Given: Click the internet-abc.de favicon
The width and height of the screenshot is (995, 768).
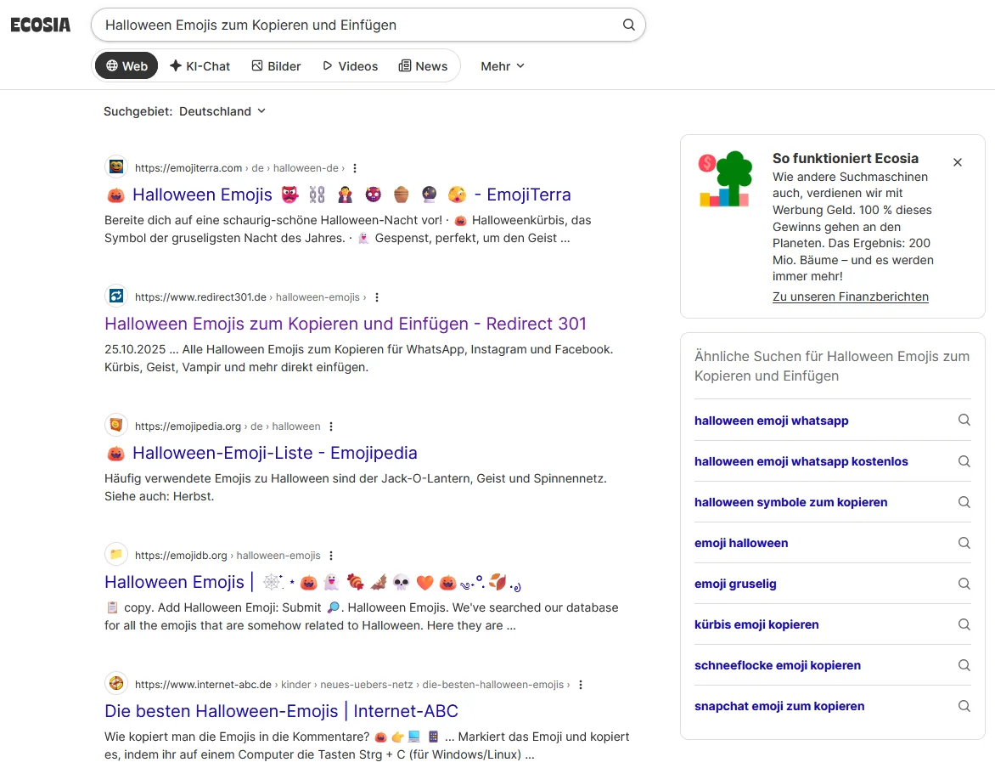Looking at the screenshot, I should tap(116, 683).
